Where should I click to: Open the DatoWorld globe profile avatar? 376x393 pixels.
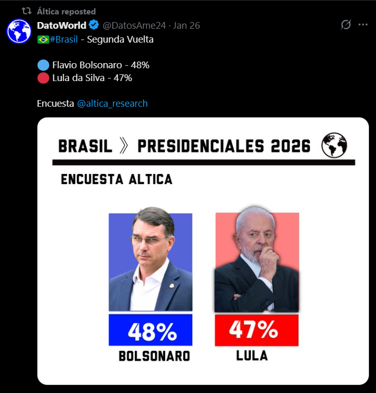click(19, 31)
